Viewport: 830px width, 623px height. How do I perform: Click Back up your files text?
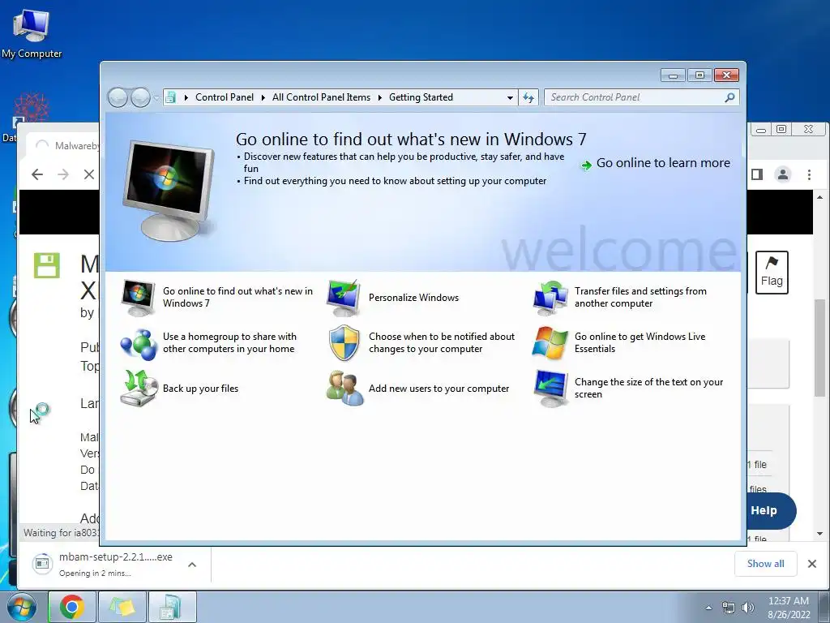click(201, 389)
